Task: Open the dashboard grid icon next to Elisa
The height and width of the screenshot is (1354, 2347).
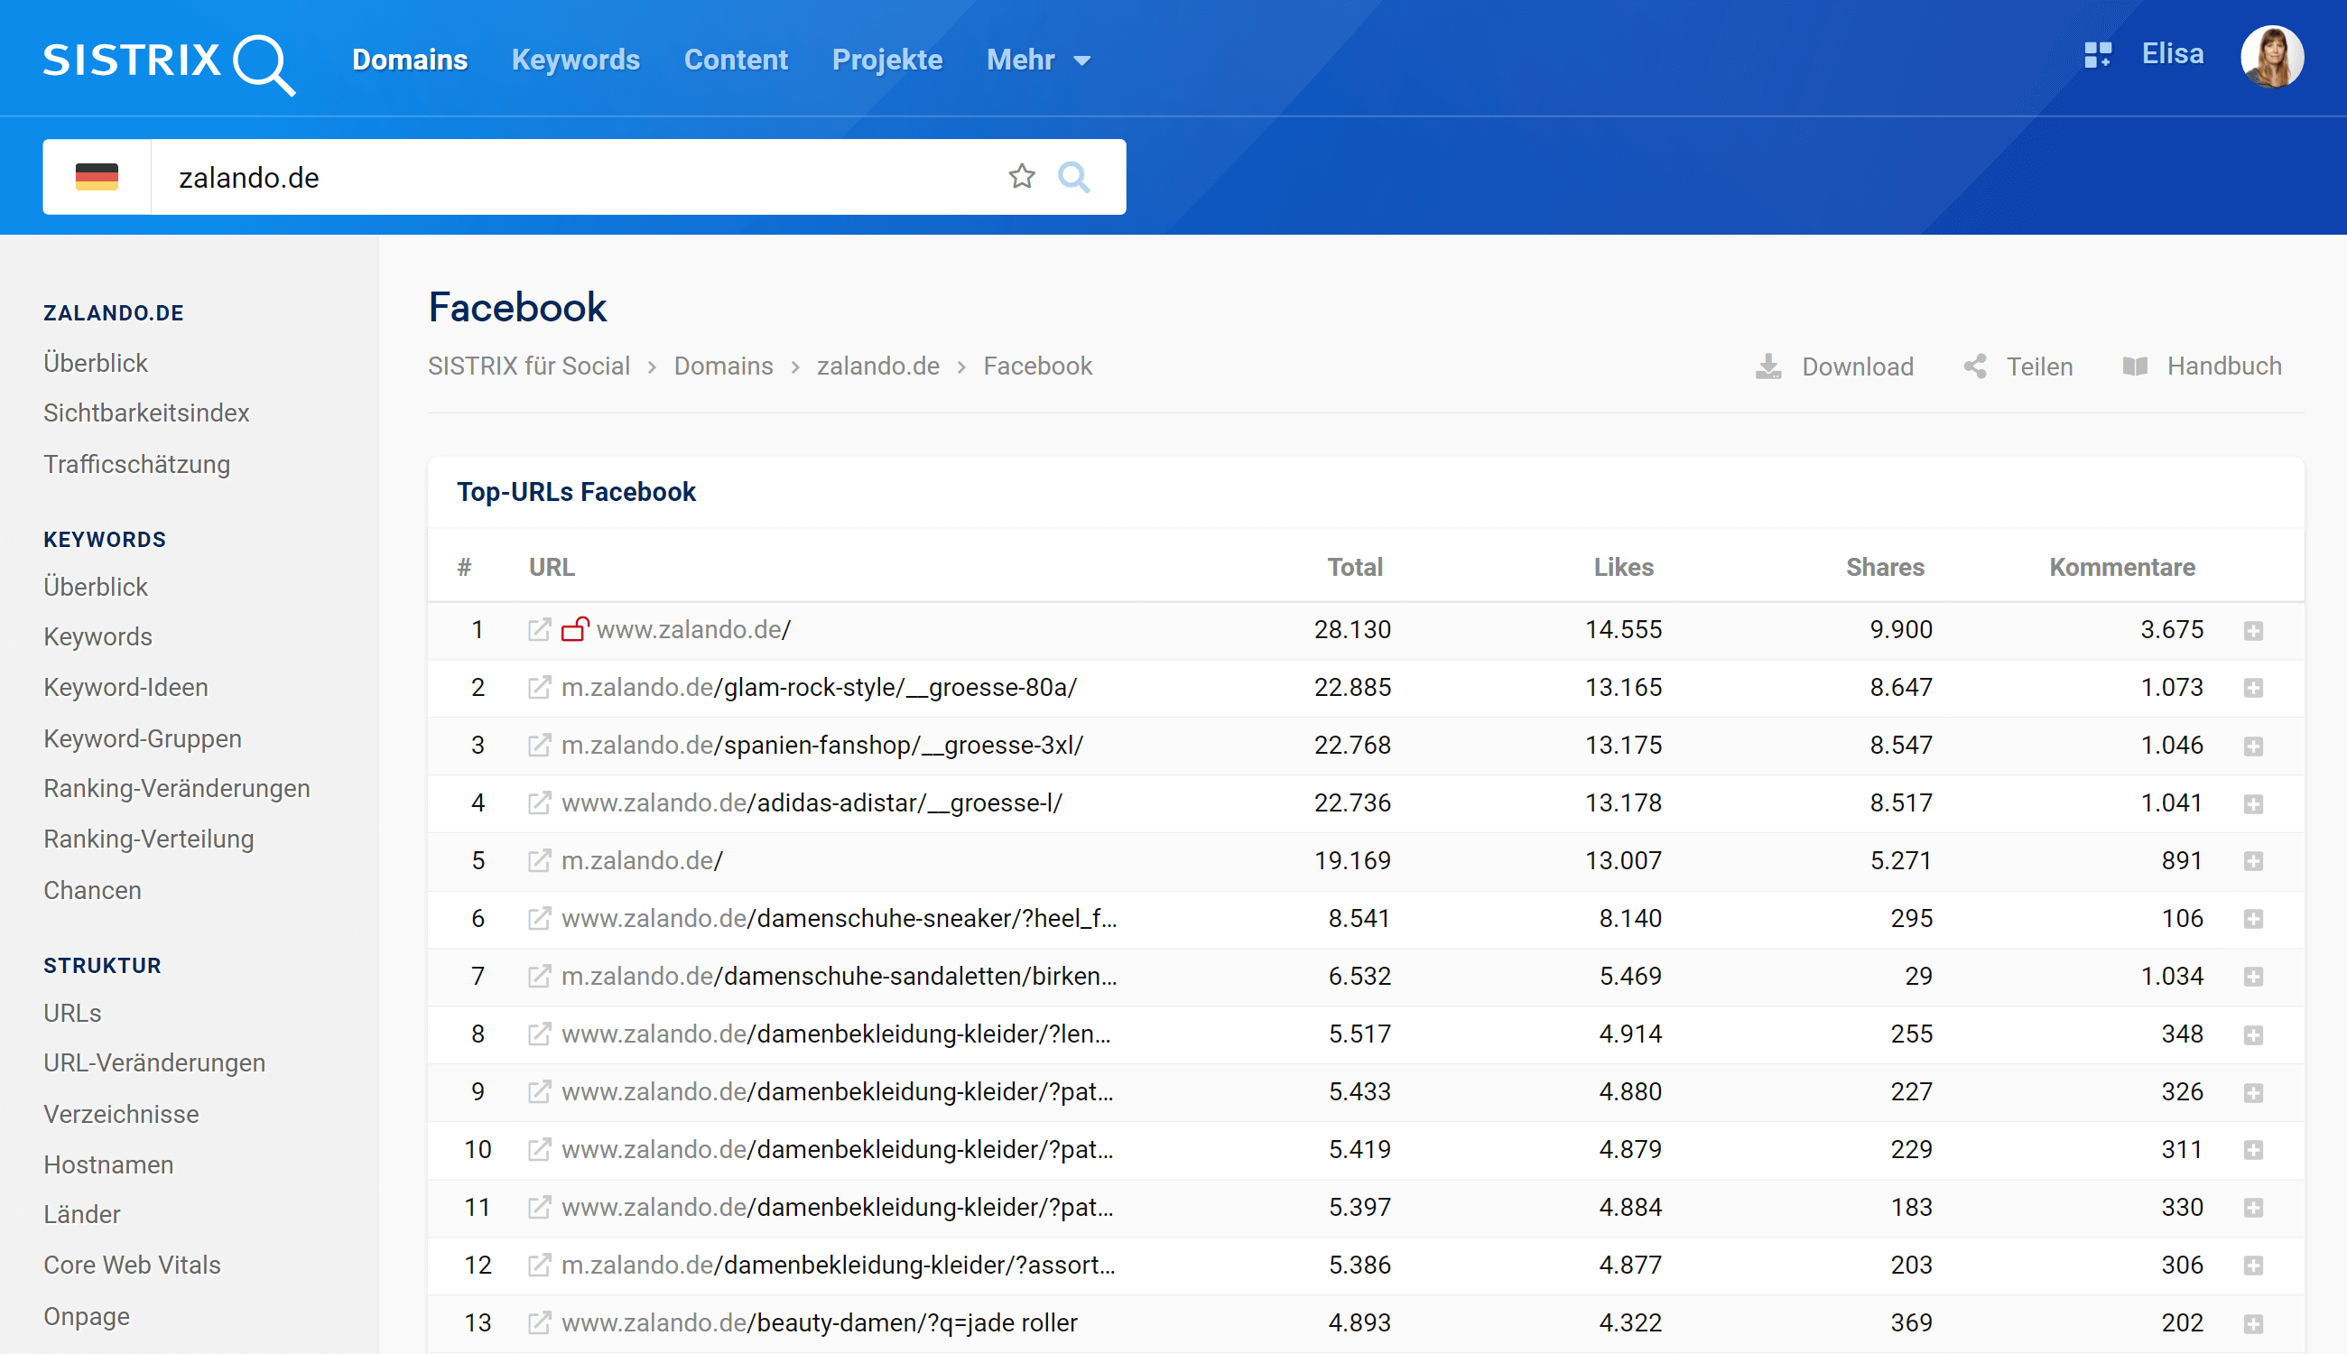Action: click(2097, 55)
